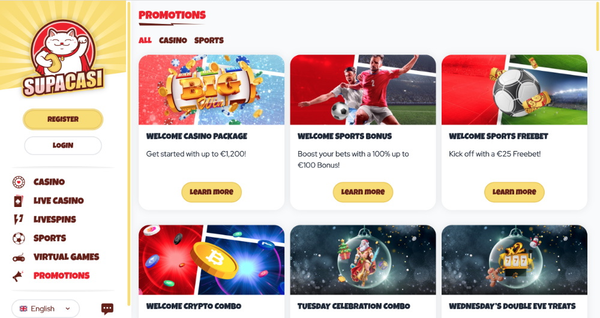The width and height of the screenshot is (600, 318).
Task: Open the Sports soccer ball icon
Action: pyautogui.click(x=19, y=238)
